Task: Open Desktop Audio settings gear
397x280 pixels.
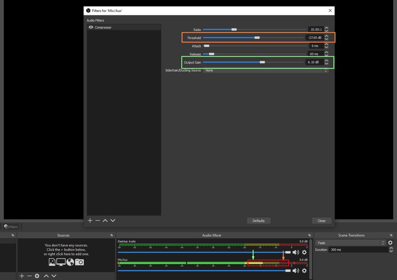Action: coord(304,252)
